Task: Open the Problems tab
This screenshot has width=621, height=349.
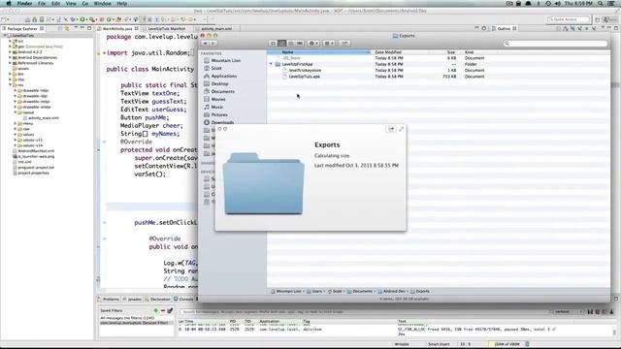Action: click(108, 300)
